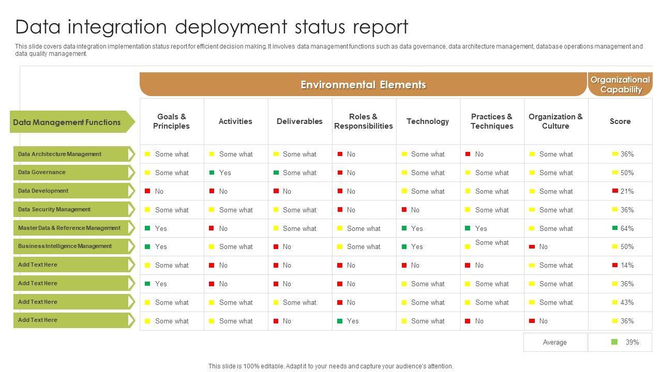Pick the yellow square beside Data Governance 50% score
This screenshot has height=372, width=662.
615,173
